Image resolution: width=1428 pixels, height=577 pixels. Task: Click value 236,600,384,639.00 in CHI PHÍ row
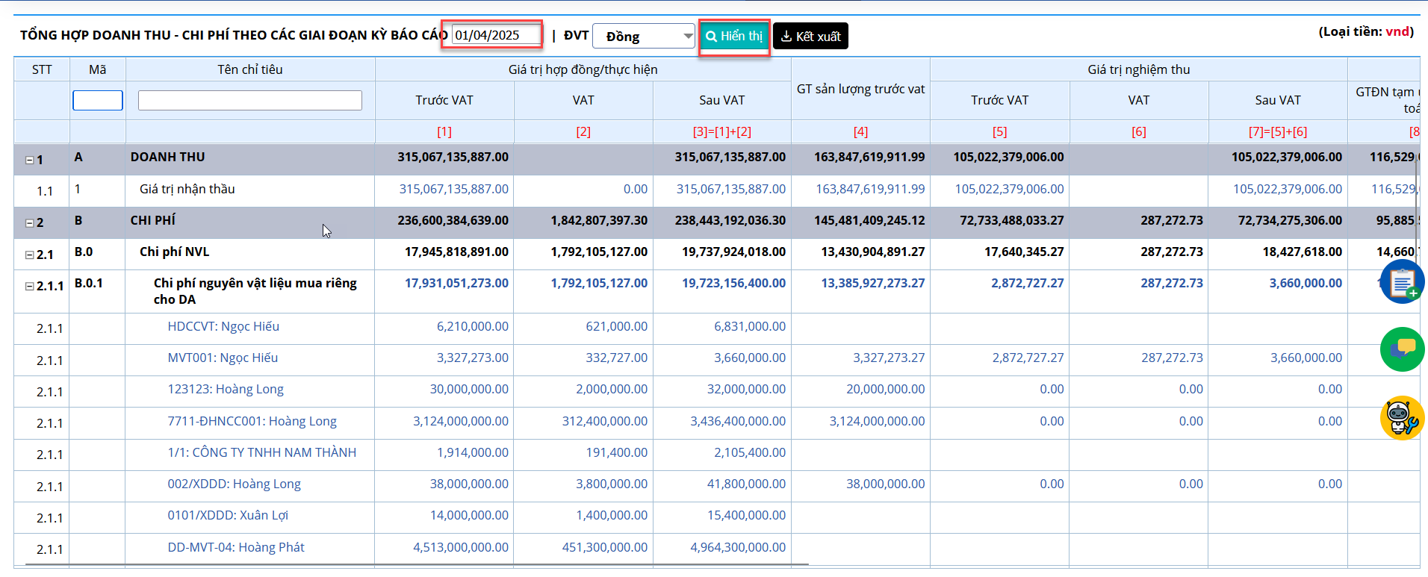point(453,220)
